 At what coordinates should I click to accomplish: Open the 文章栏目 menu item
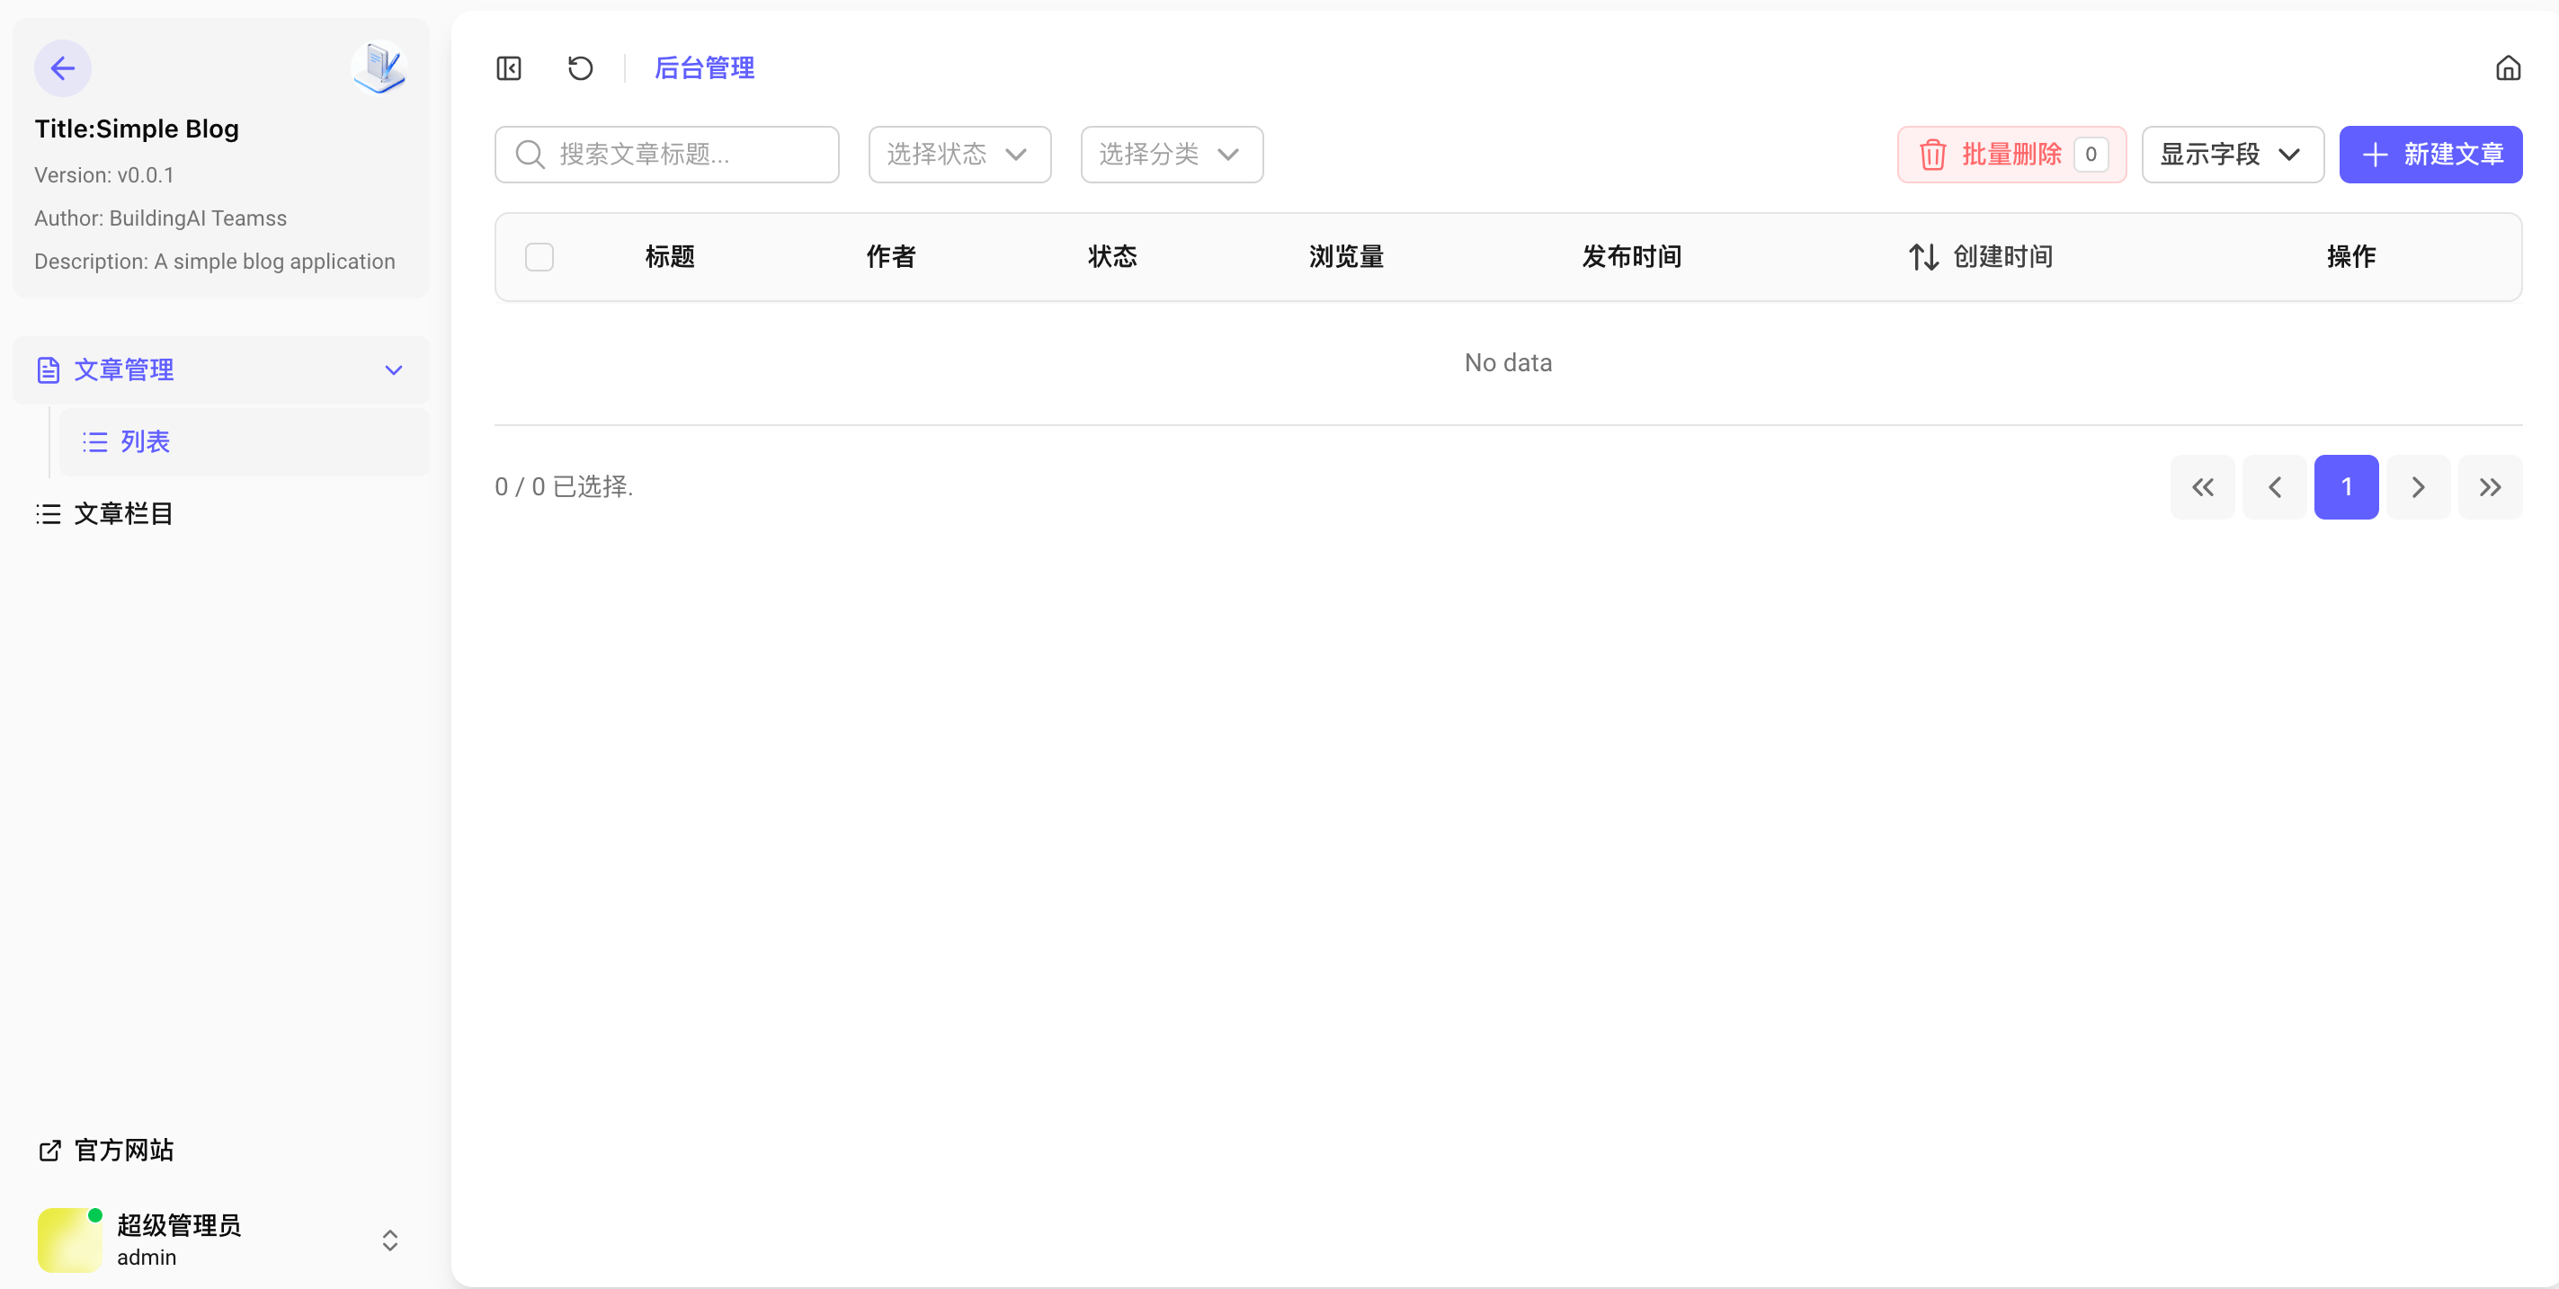coord(123,513)
